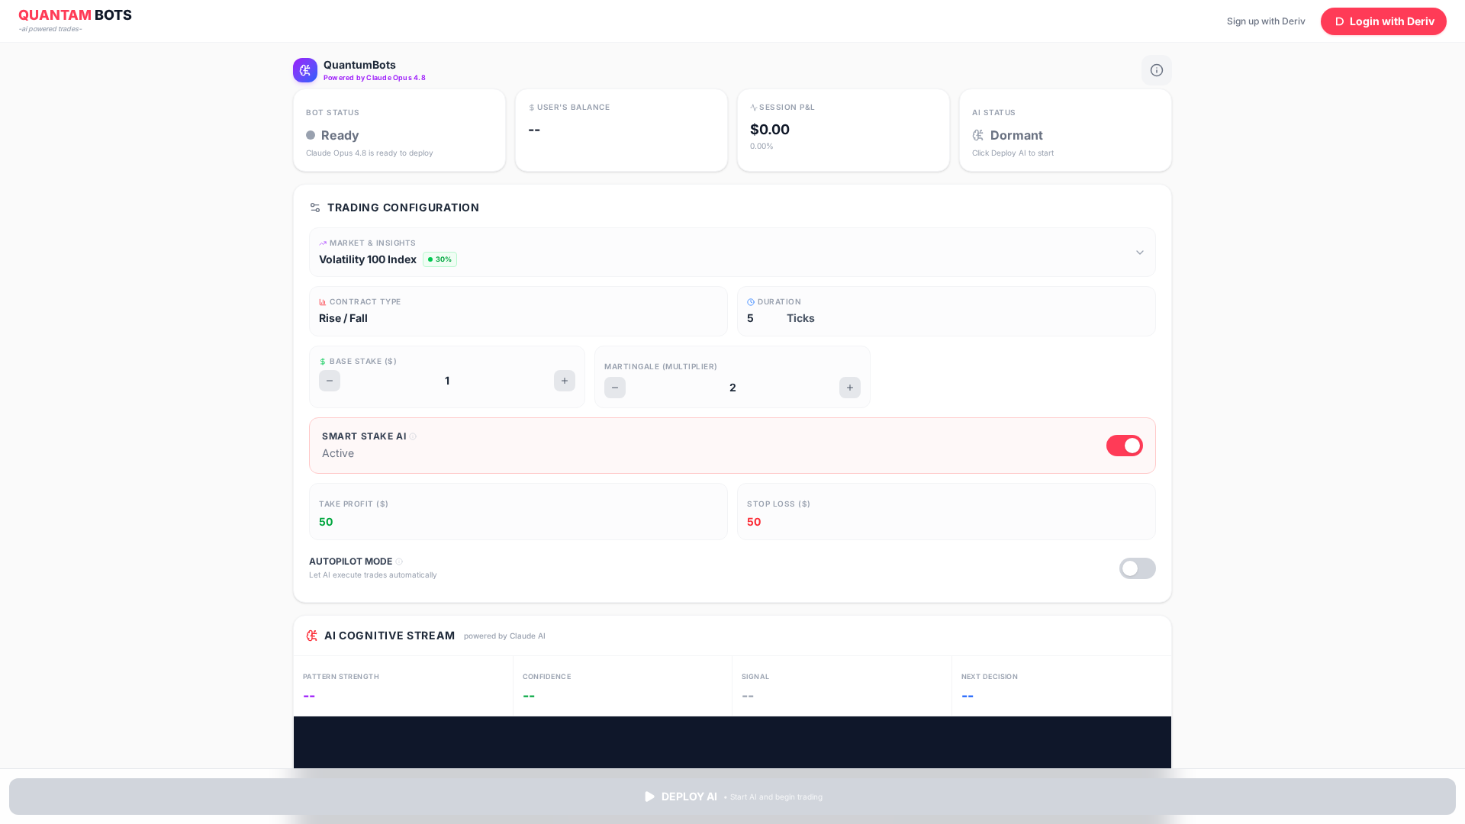Click the Sign up with Deriv link
The height and width of the screenshot is (824, 1465).
(x=1266, y=21)
